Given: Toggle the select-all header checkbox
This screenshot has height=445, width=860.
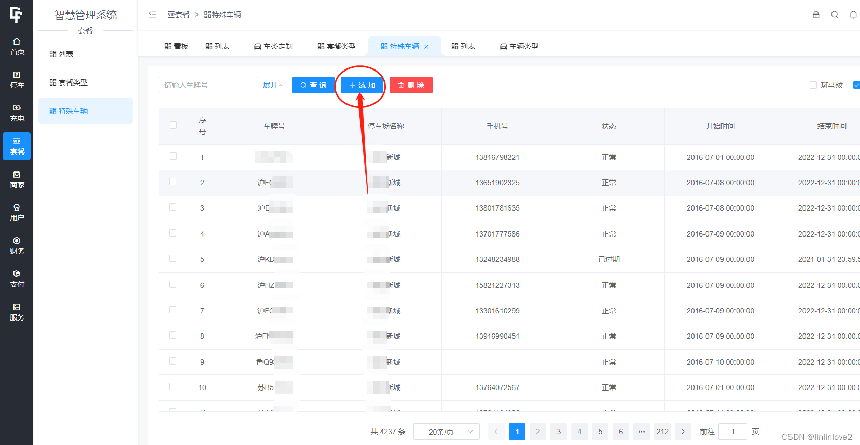Looking at the screenshot, I should pos(173,125).
